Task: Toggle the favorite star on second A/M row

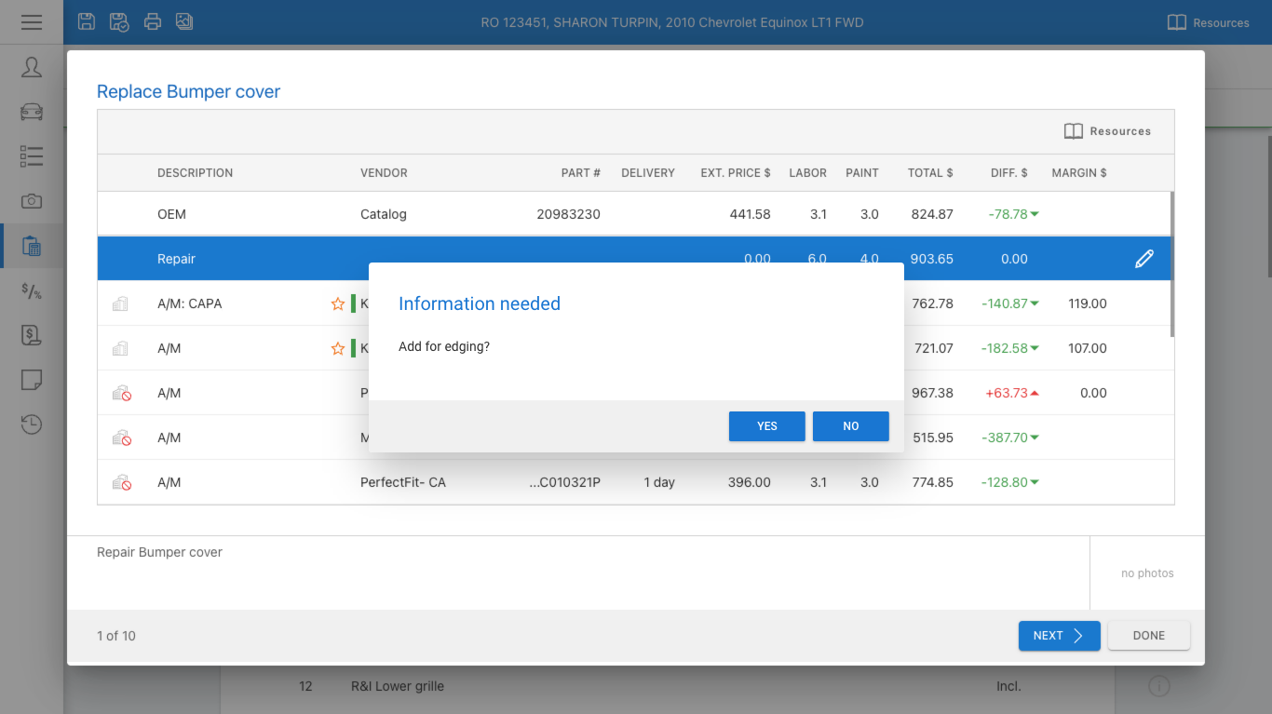Action: 338,348
